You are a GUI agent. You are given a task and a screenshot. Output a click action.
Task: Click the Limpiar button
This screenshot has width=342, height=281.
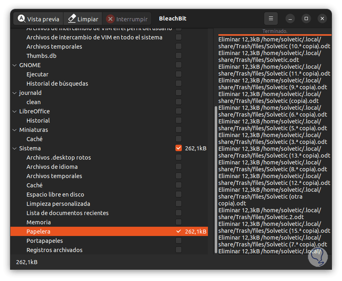tap(83, 18)
